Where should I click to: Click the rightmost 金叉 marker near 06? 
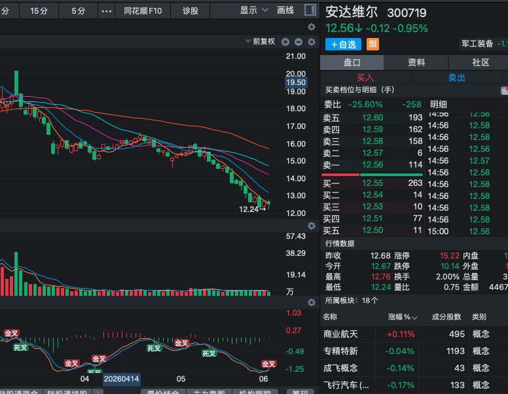coord(268,364)
